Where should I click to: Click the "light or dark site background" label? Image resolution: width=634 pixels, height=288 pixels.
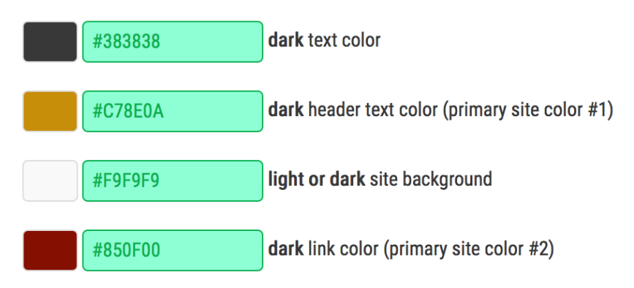click(x=380, y=180)
